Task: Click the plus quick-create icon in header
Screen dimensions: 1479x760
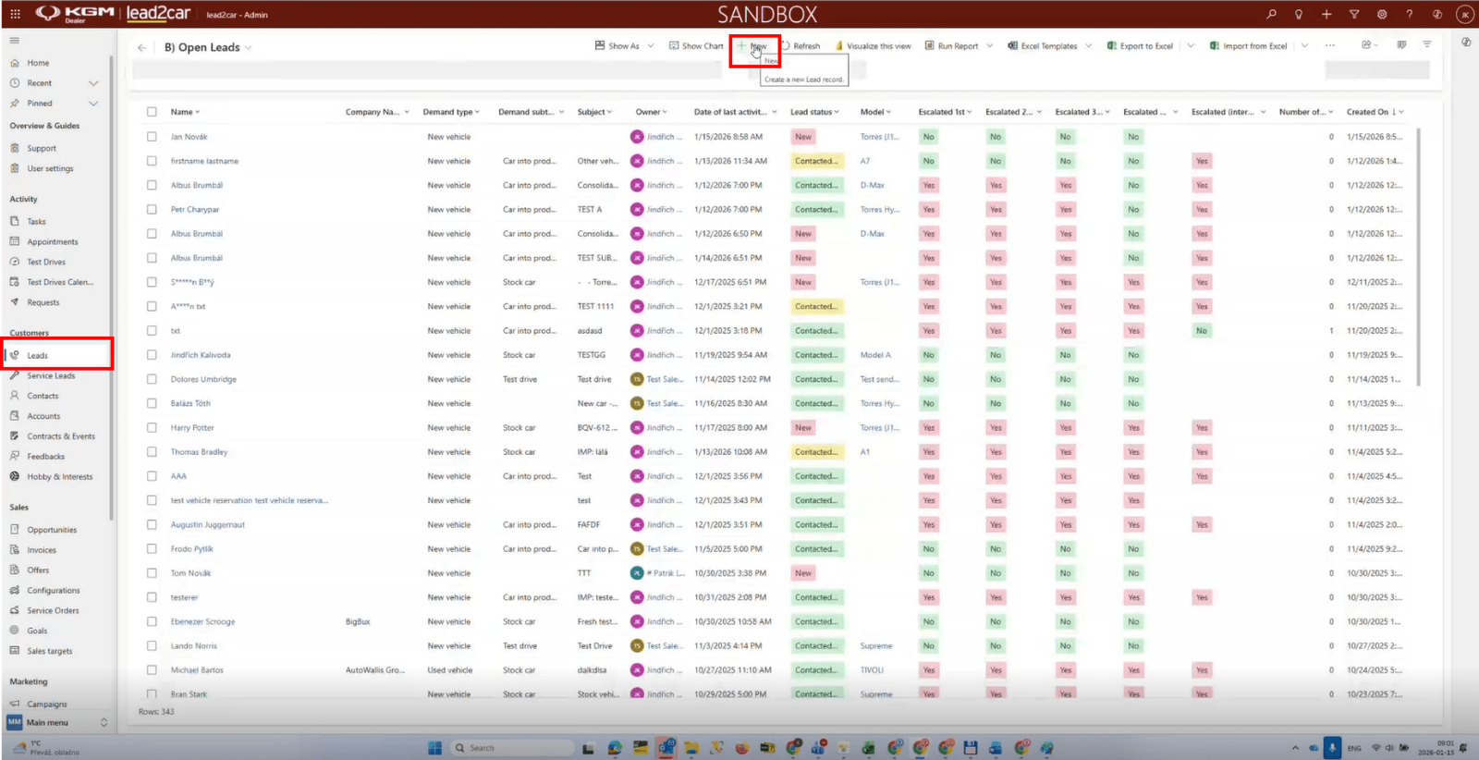Action: tap(1326, 14)
